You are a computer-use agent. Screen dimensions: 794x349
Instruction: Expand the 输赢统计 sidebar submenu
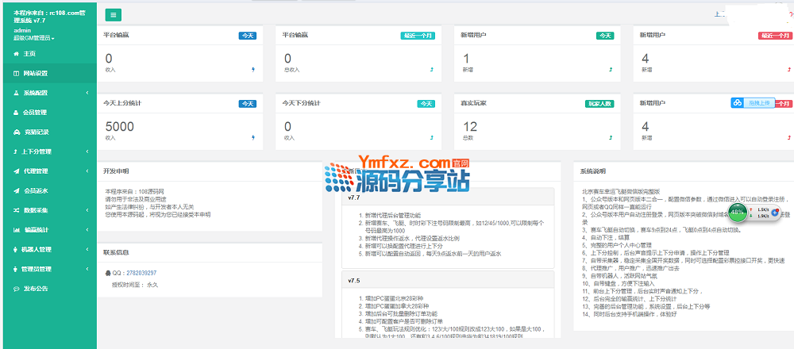tap(87, 230)
